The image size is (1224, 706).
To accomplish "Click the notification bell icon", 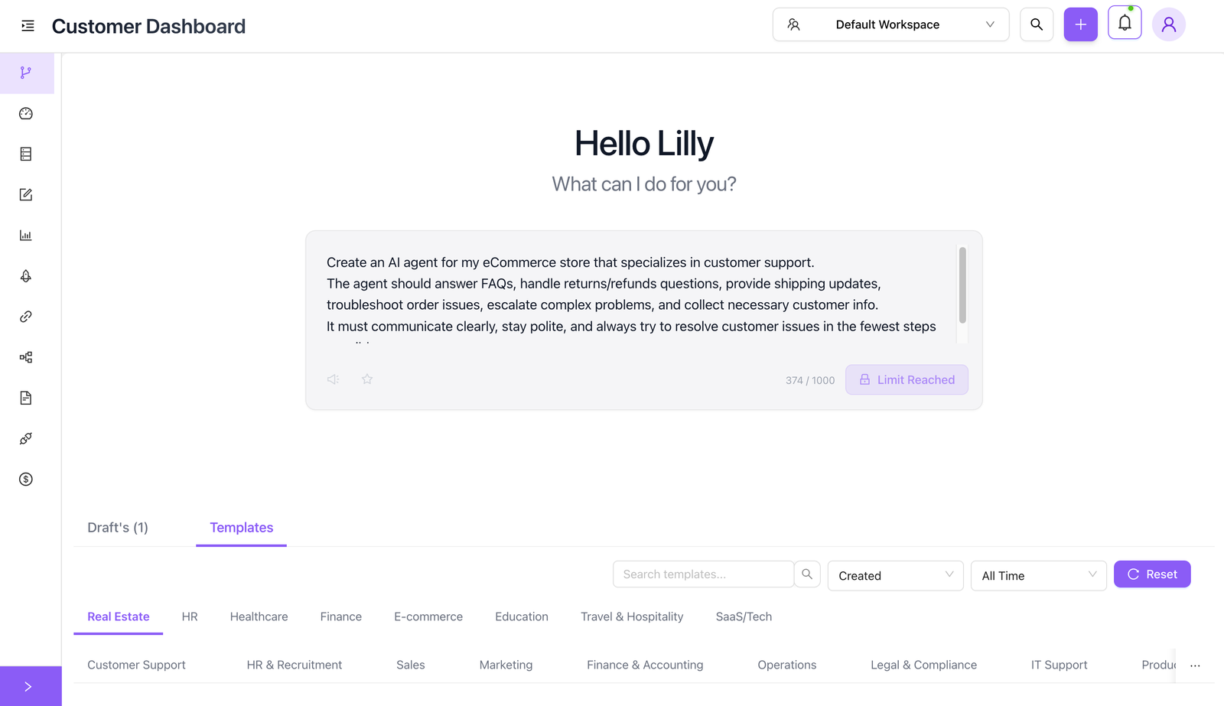I will [x=1125, y=24].
